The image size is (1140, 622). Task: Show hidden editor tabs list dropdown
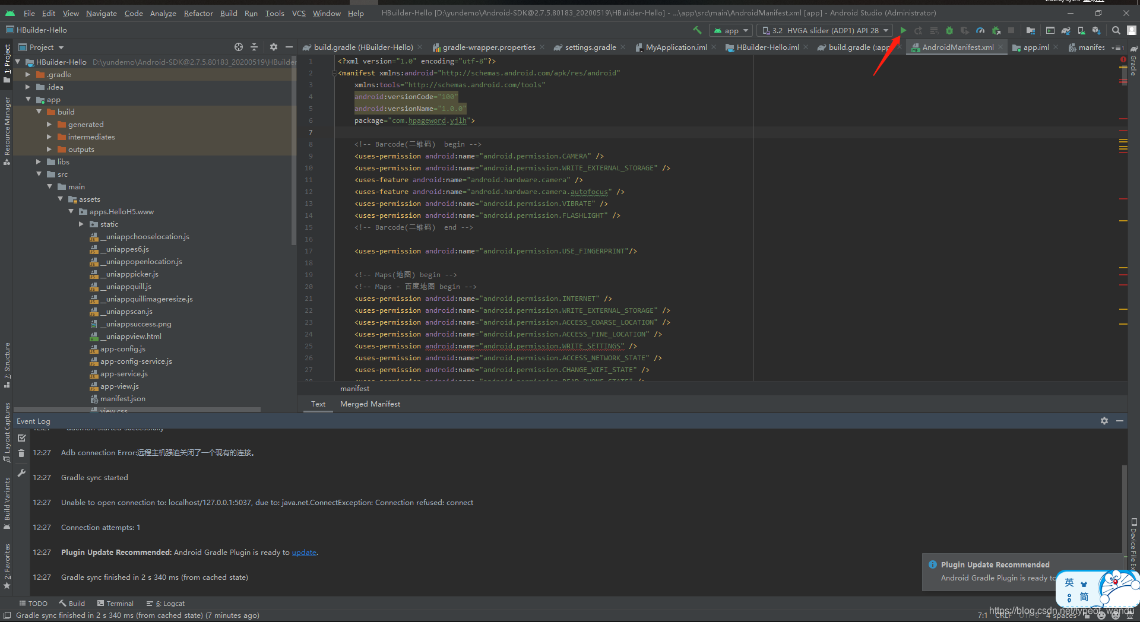point(1119,47)
